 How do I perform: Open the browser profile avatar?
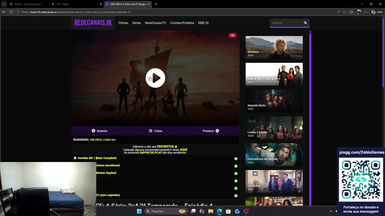(359, 12)
